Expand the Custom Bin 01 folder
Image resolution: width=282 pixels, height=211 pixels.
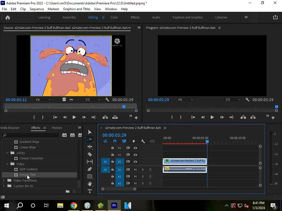pos(4,186)
